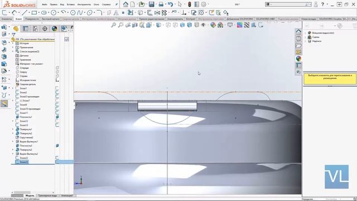Switch to the Модель bottom tab
Screen dimensions: 357x201
tap(30, 195)
